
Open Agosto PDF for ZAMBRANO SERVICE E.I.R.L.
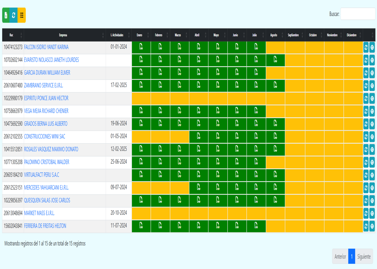coord(275,85)
